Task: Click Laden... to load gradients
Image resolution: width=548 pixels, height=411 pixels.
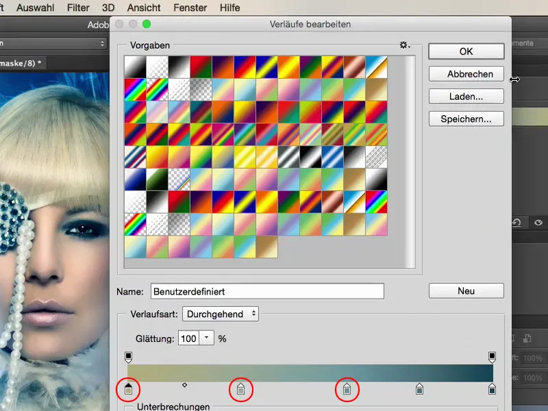Action: (x=466, y=97)
